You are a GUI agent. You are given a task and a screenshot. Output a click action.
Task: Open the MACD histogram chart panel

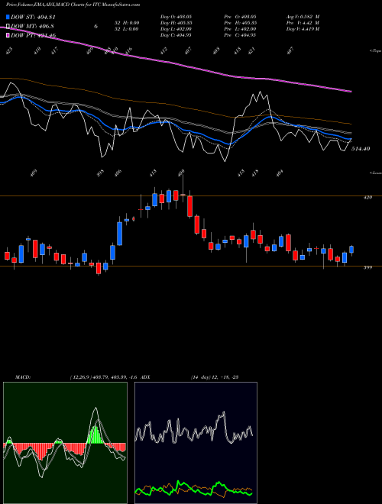65,443
